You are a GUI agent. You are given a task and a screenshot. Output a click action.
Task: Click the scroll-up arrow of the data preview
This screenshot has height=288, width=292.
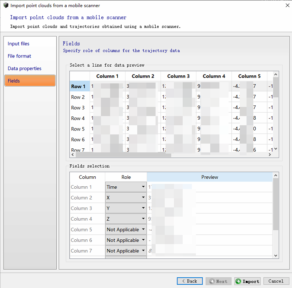[276, 75]
